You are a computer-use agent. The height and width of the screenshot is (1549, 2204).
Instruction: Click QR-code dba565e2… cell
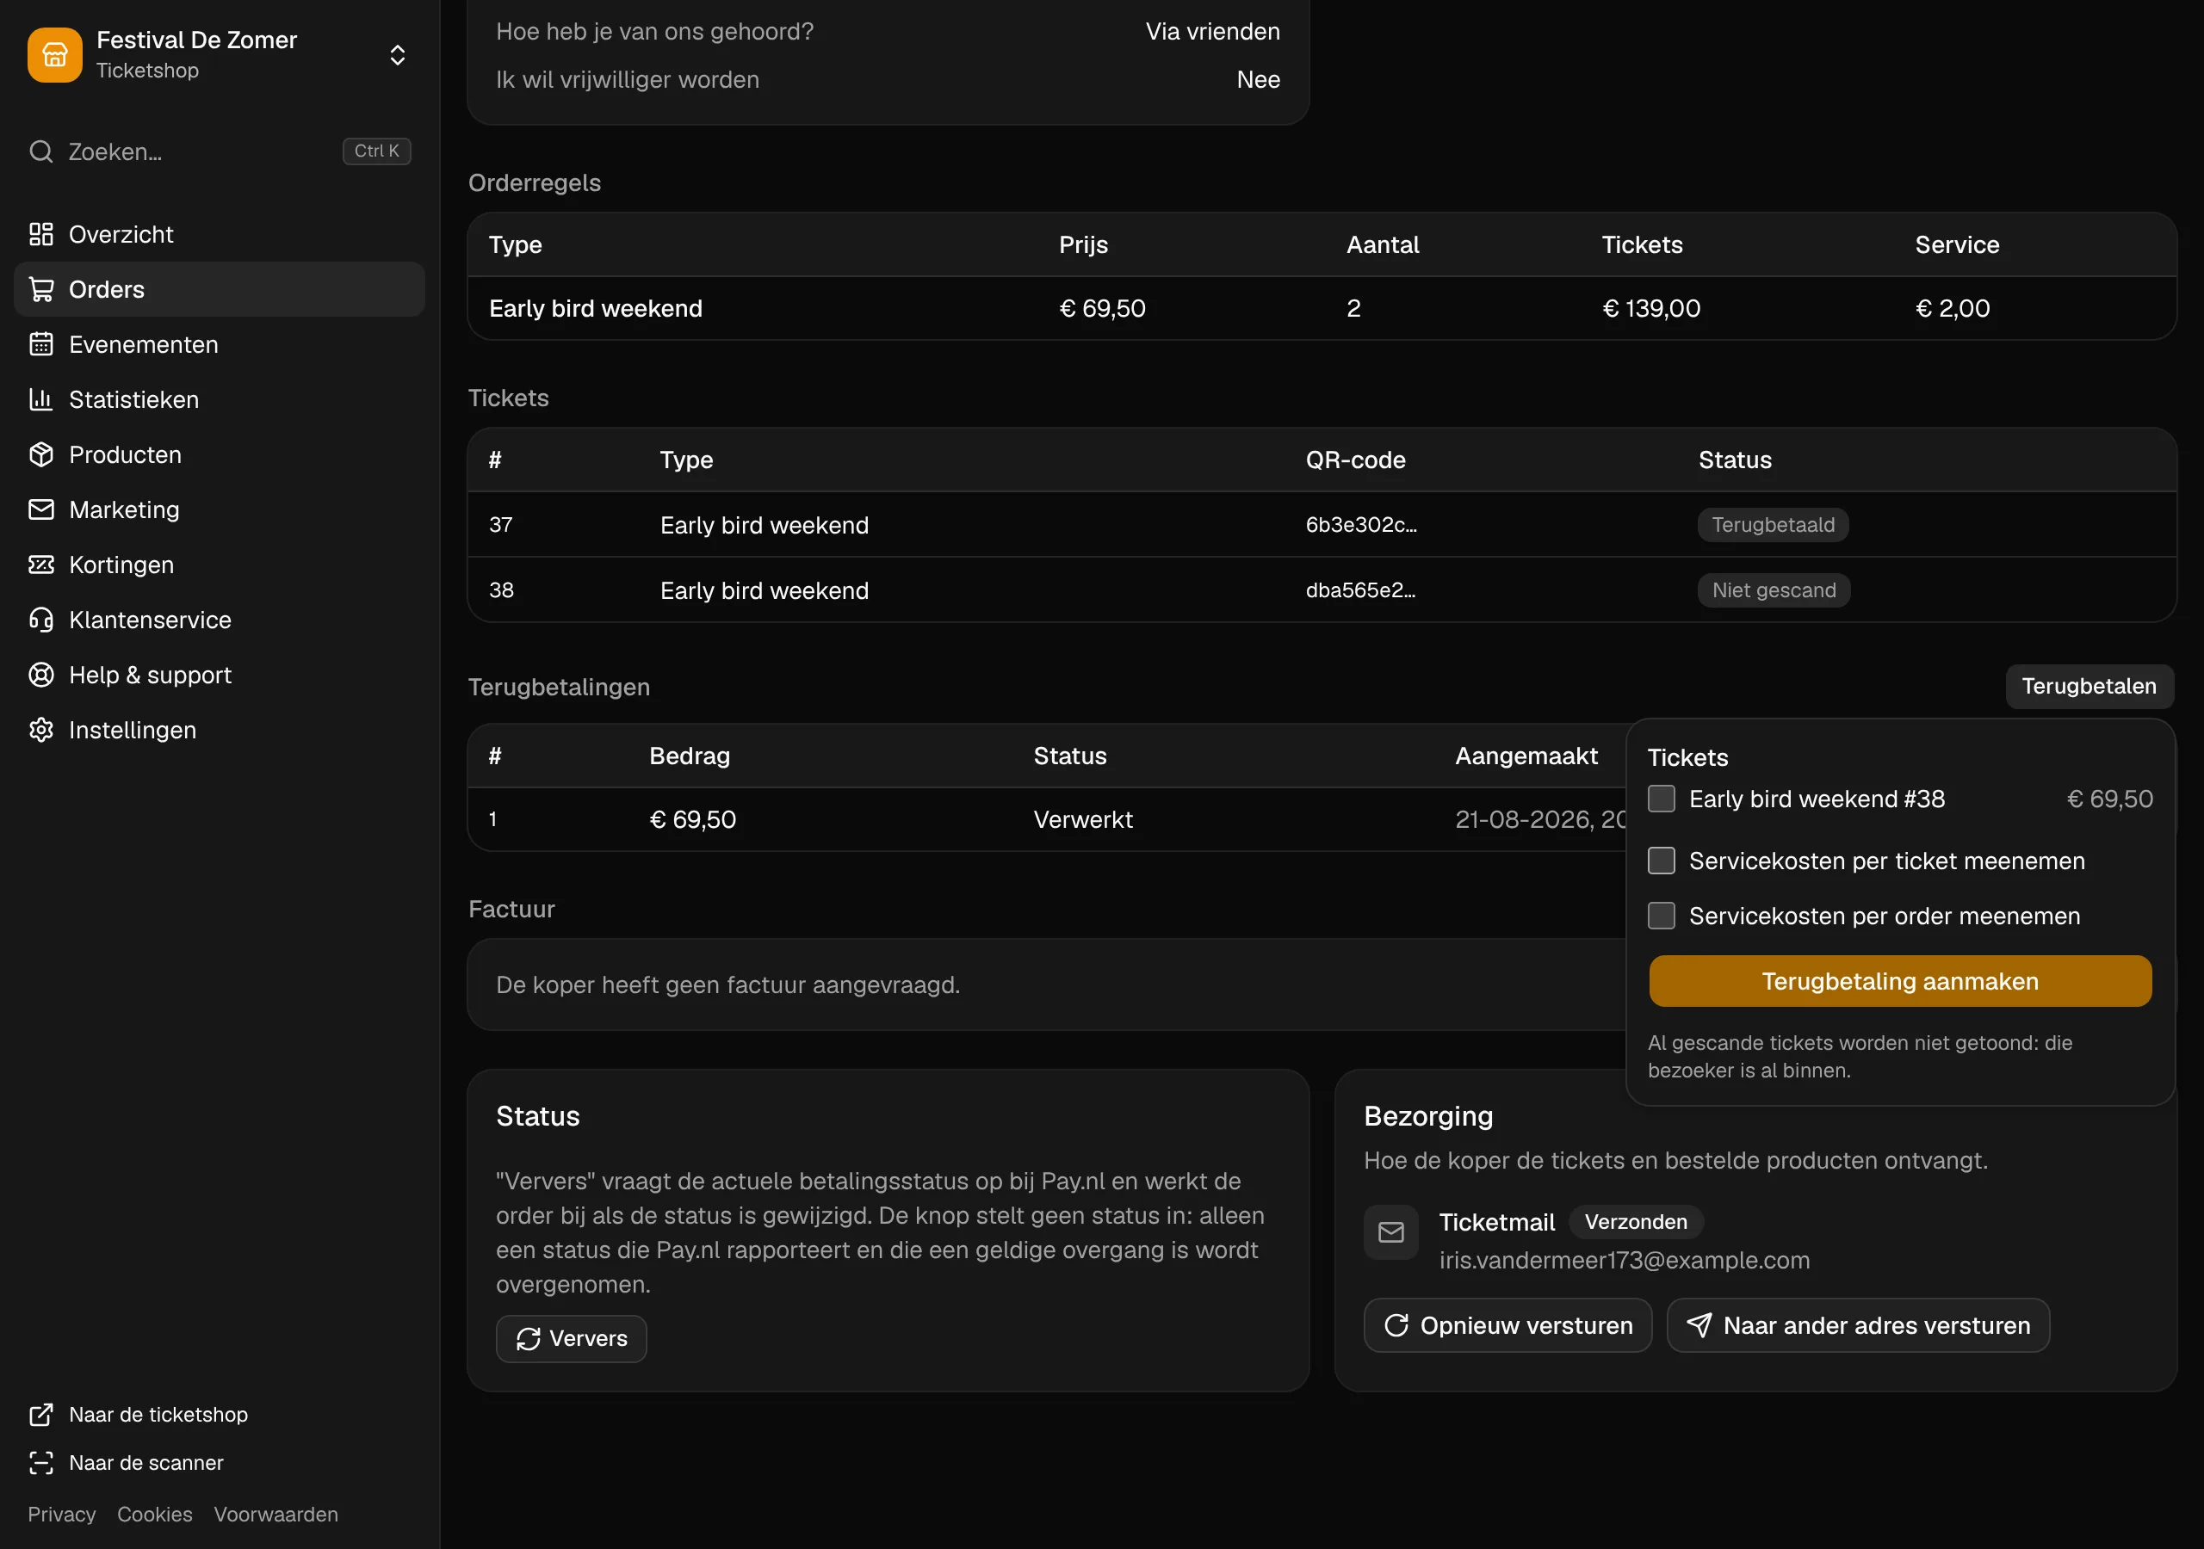pos(1360,590)
